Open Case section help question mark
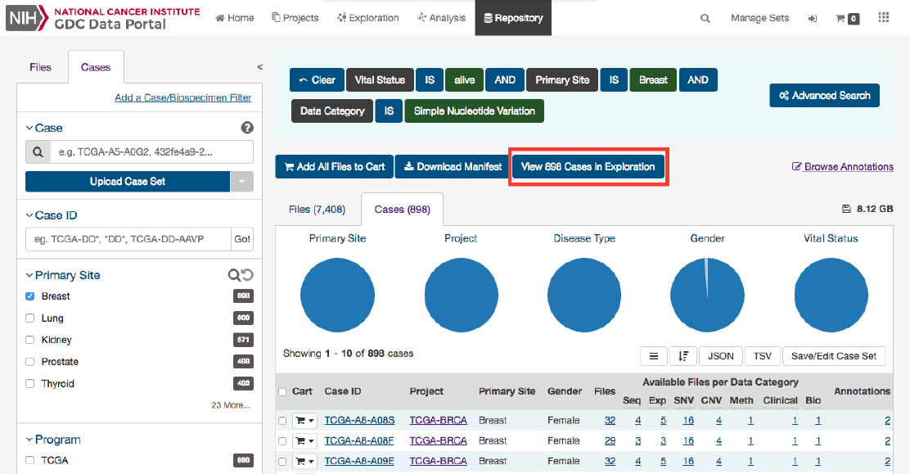910x474 pixels. [x=247, y=128]
